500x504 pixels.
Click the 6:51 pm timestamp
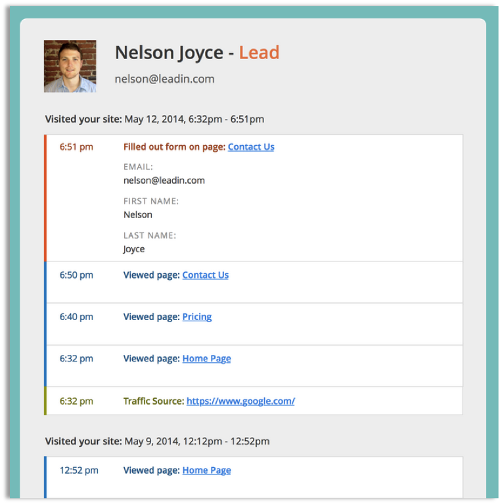pyautogui.click(x=76, y=147)
